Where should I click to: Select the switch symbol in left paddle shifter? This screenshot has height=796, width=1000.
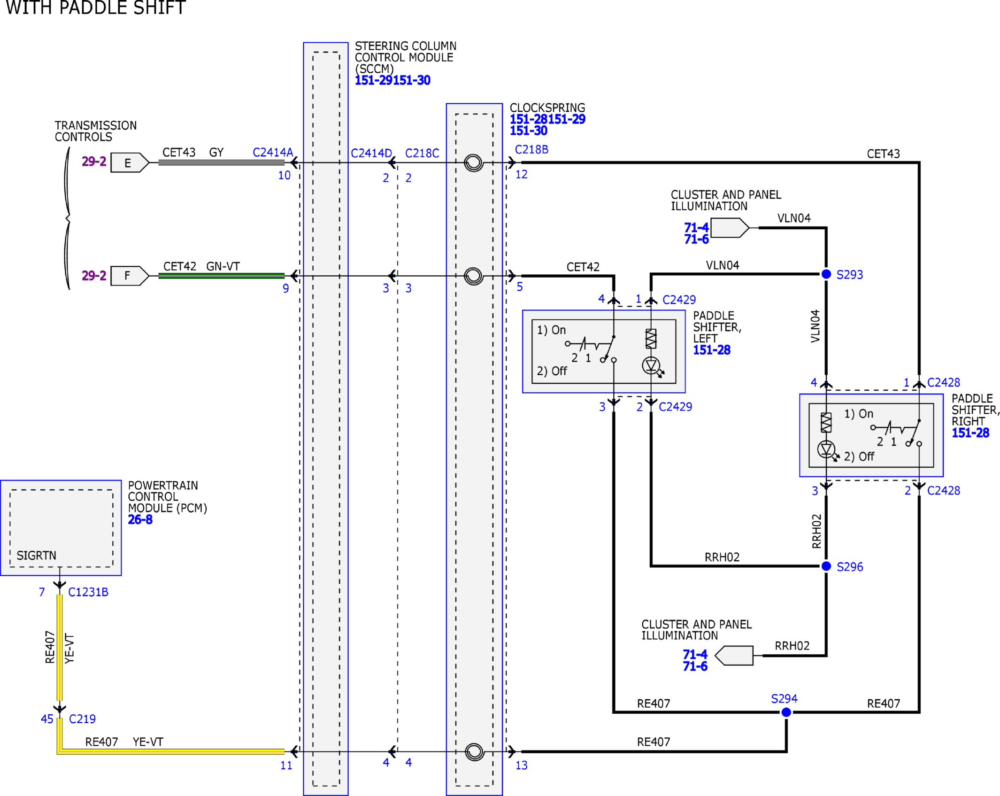(x=591, y=349)
